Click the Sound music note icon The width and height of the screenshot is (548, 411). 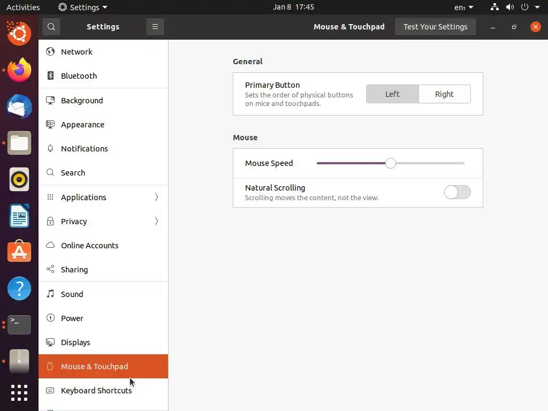(x=50, y=294)
